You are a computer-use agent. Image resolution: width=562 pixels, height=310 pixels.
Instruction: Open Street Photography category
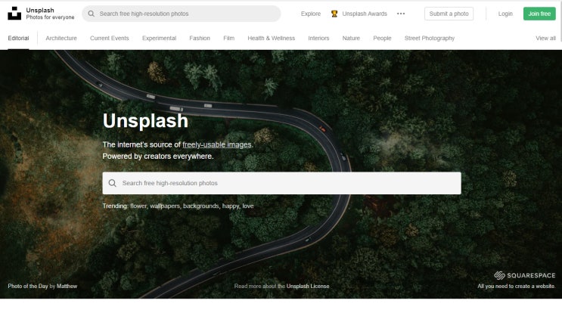pyautogui.click(x=430, y=38)
